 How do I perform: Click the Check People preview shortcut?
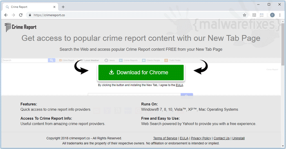pyautogui.click(x=151, y=60)
